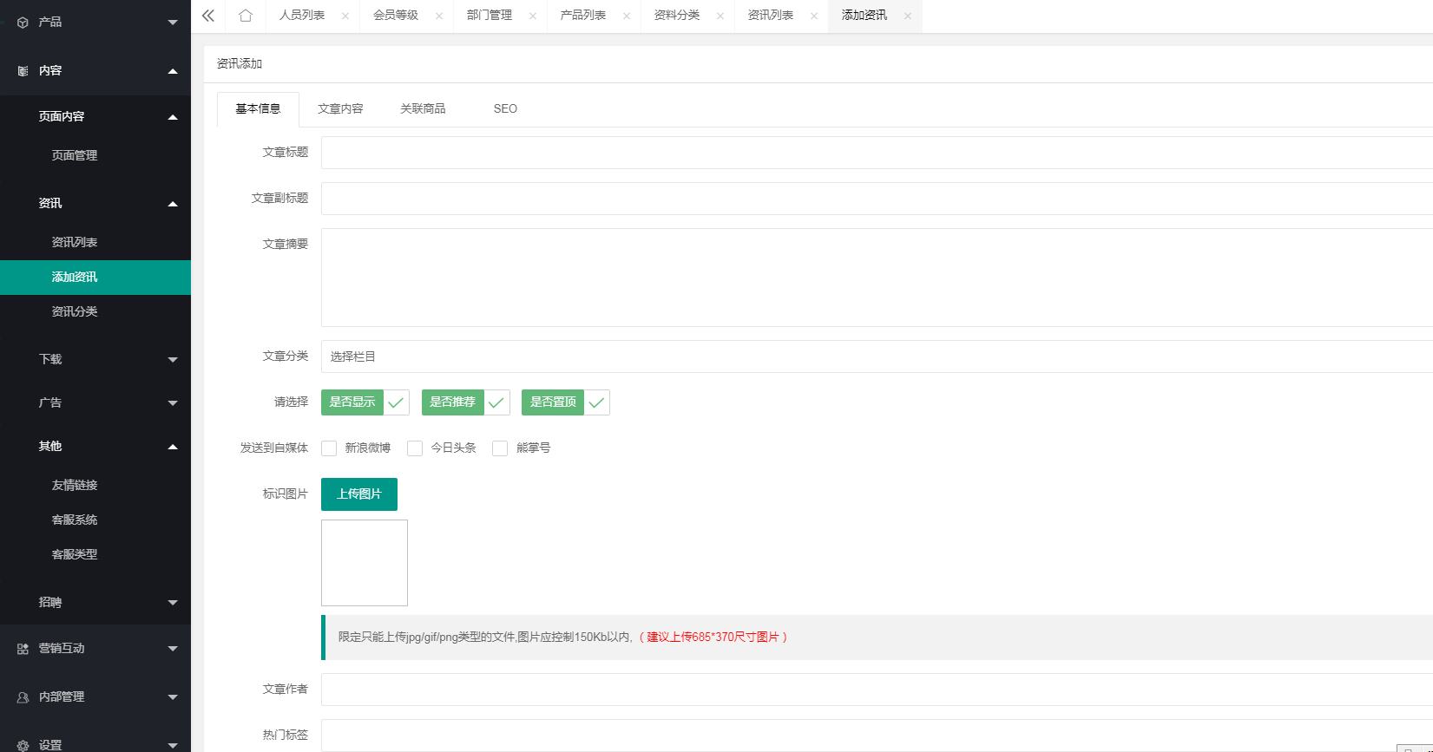Click the 产品 cube icon in sidebar

(23, 23)
